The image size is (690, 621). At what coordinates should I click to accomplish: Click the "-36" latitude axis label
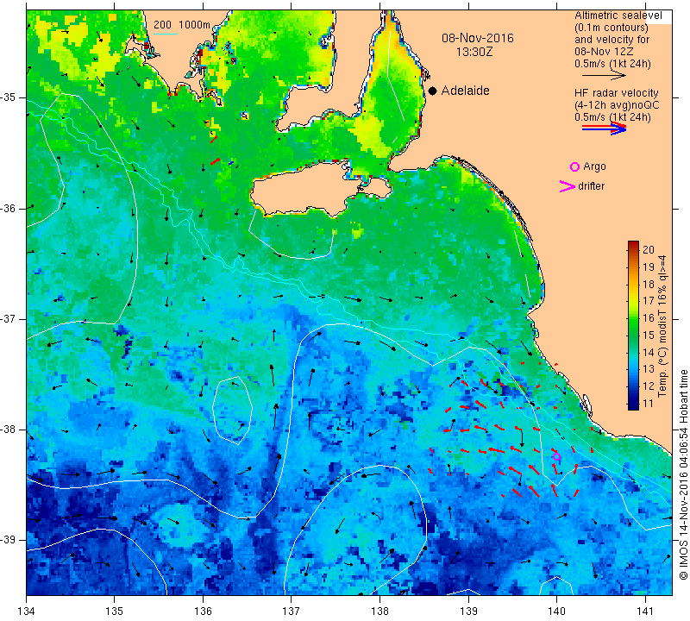[x=8, y=208]
